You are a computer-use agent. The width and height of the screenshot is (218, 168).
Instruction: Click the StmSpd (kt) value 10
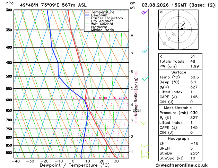pyautogui.click(x=193, y=158)
